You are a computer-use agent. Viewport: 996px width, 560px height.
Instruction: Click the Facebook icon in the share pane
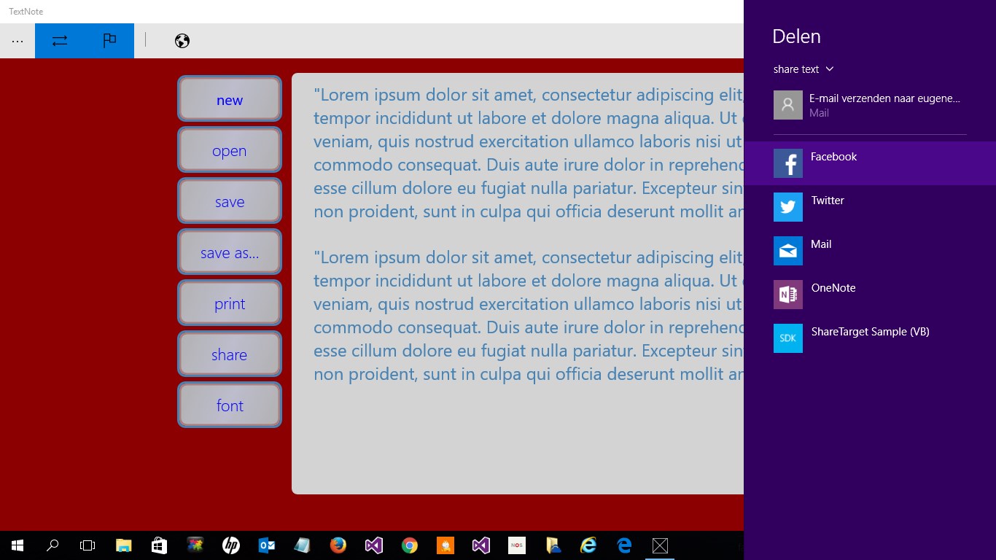pyautogui.click(x=788, y=163)
